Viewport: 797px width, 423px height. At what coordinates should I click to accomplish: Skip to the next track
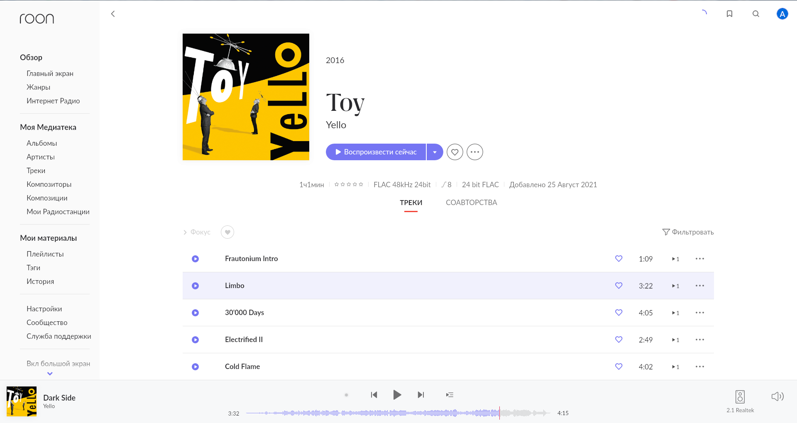pyautogui.click(x=421, y=395)
